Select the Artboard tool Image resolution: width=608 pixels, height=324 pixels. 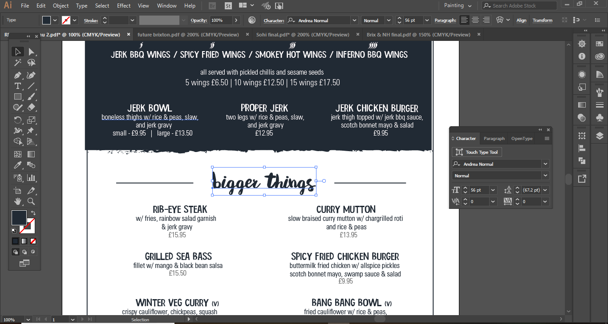(x=18, y=190)
